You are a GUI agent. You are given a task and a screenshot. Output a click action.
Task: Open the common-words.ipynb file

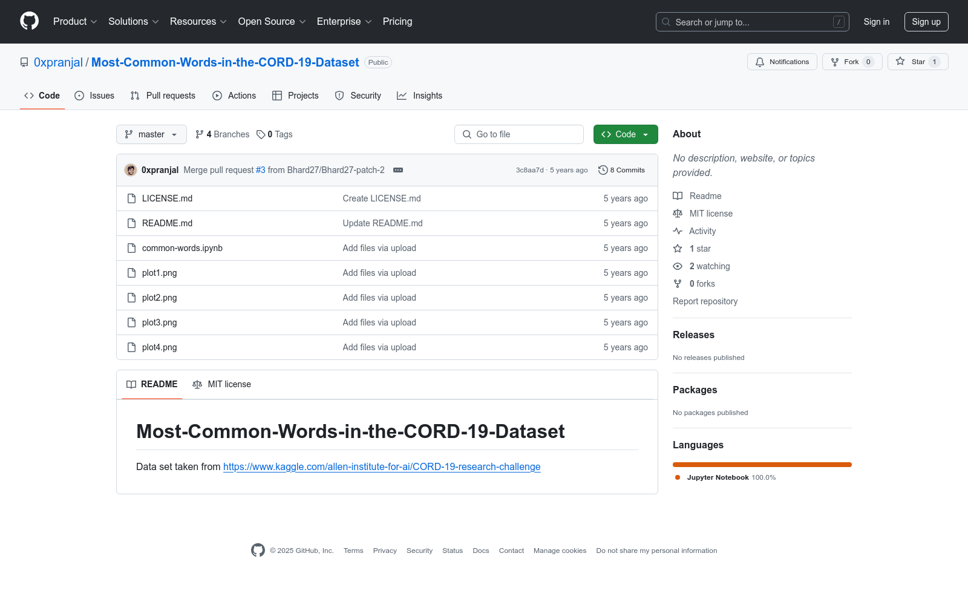click(182, 248)
